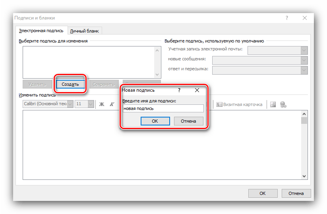Select the Электронная подпись tab
This screenshot has width=327, height=214.
point(41,31)
